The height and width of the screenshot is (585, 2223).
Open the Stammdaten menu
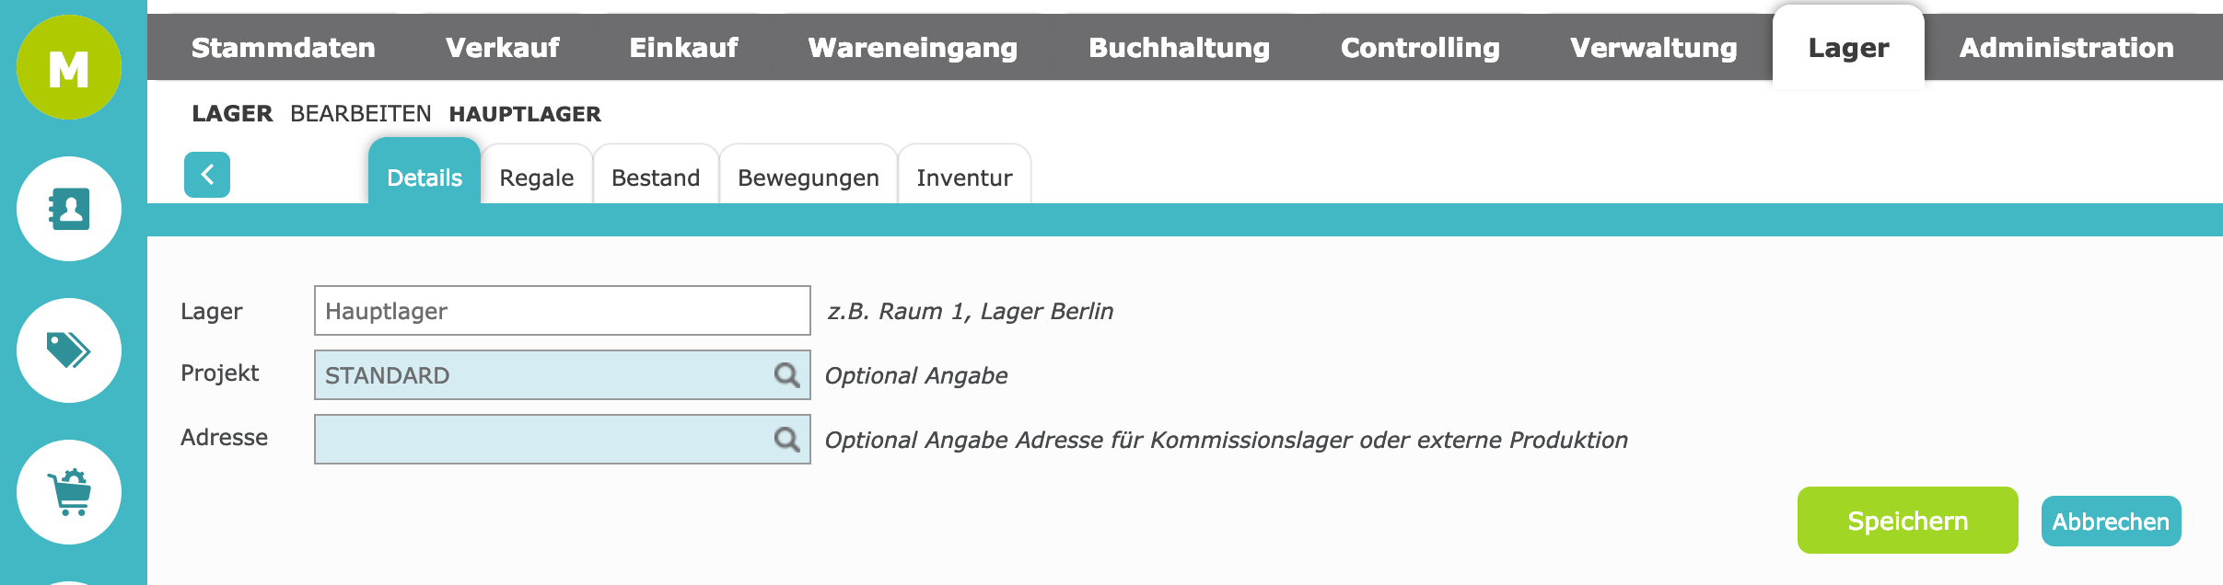point(283,48)
